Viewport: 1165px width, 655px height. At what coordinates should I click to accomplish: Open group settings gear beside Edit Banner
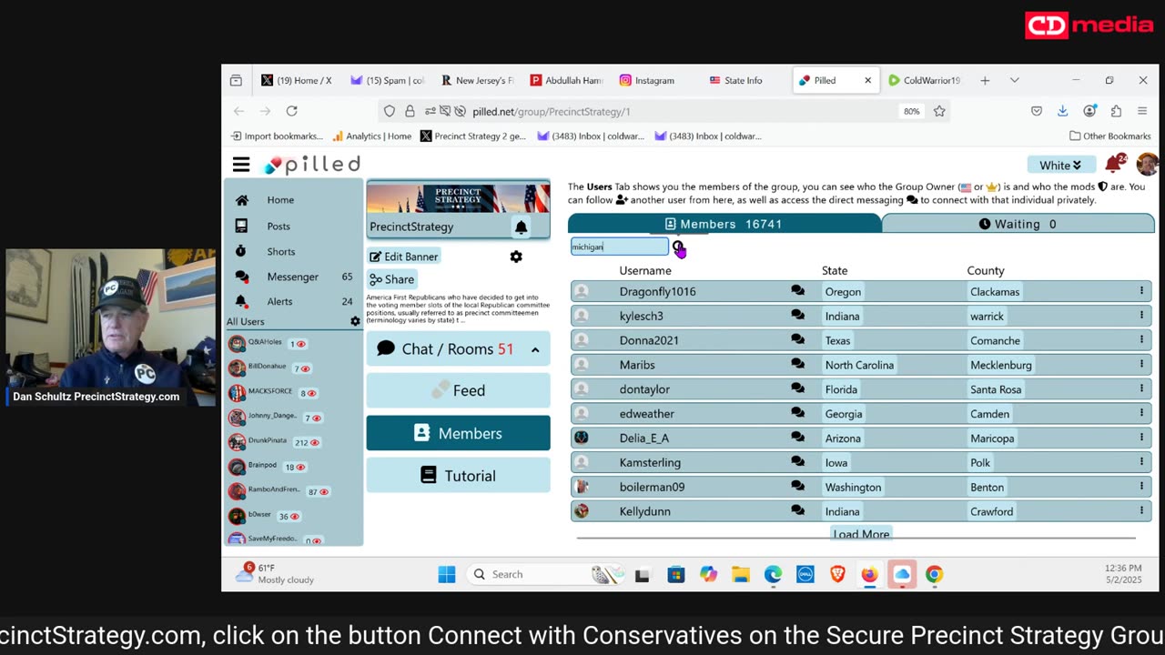(x=516, y=257)
